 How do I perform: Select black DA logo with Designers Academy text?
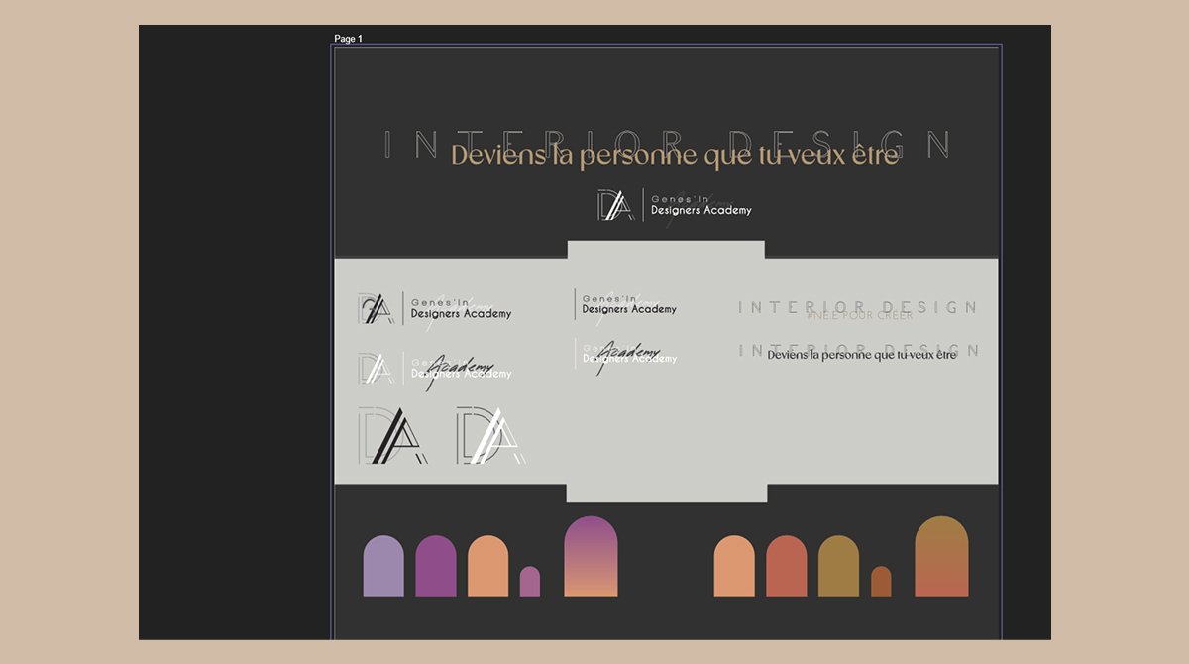point(435,308)
